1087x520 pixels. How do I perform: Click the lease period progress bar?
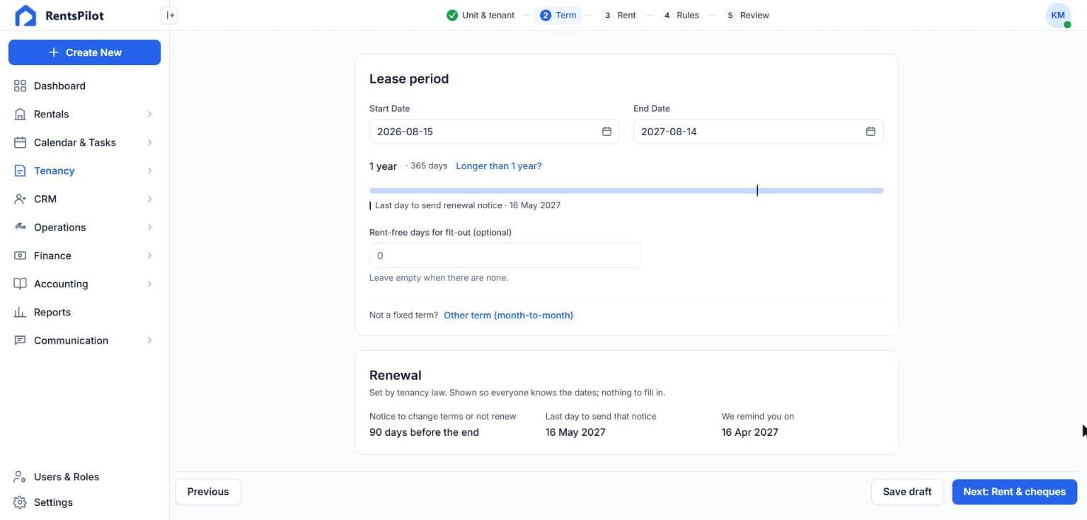[626, 190]
